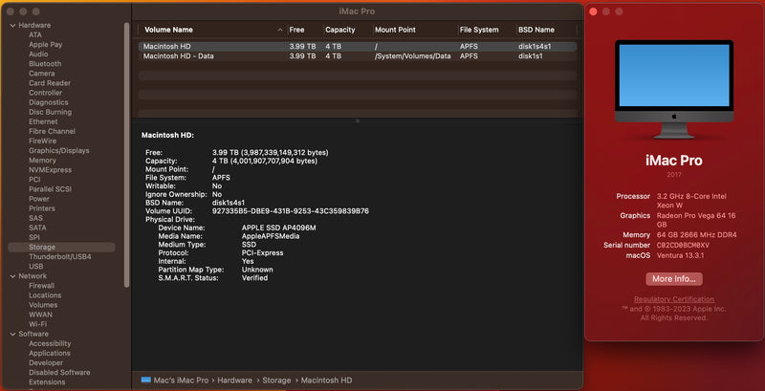Viewport: 765px width, 391px height.
Task: Select SAS in the sidebar
Action: [x=35, y=218]
